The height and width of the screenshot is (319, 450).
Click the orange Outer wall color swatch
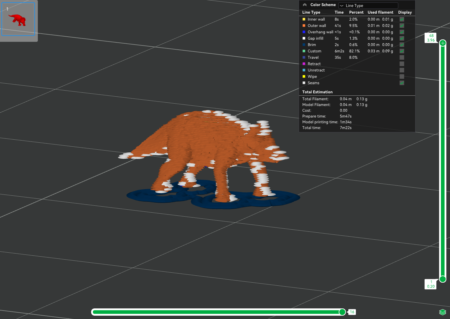[304, 26]
